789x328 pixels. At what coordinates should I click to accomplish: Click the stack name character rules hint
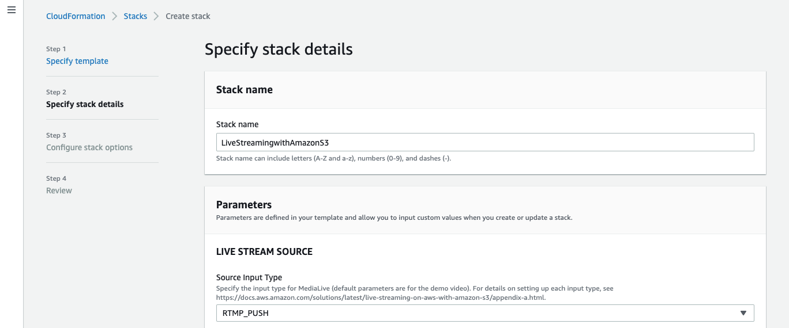[333, 158]
